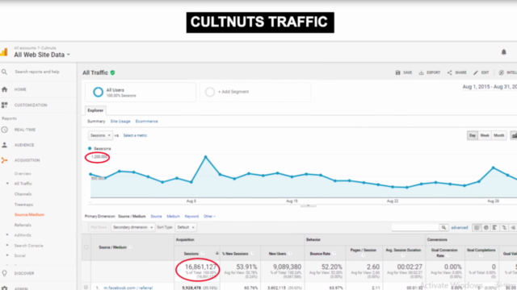Click the Export icon
Image resolution: width=517 pixels, height=290 pixels.
[x=422, y=72]
